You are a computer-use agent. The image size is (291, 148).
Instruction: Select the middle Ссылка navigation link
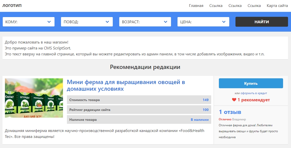pos(235,6)
